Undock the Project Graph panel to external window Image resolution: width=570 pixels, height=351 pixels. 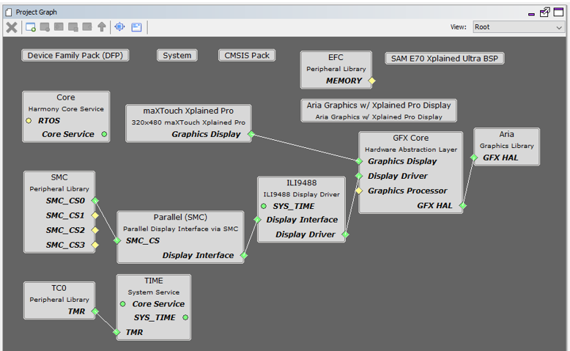[x=545, y=12]
